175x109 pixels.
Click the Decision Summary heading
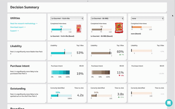point(25,7)
